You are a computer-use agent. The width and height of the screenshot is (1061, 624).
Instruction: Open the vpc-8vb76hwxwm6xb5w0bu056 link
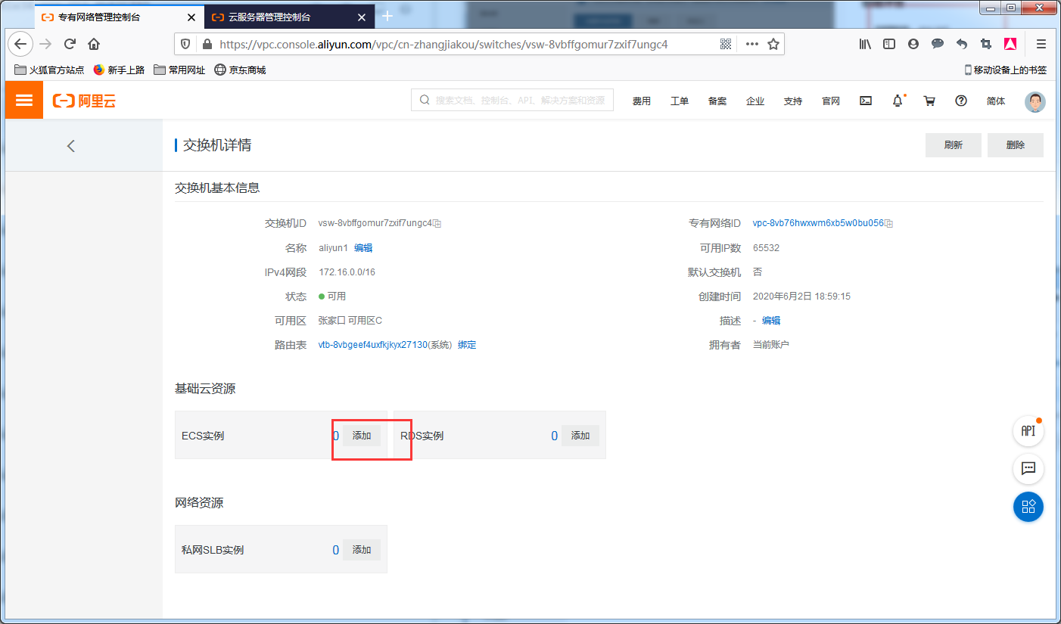click(818, 223)
